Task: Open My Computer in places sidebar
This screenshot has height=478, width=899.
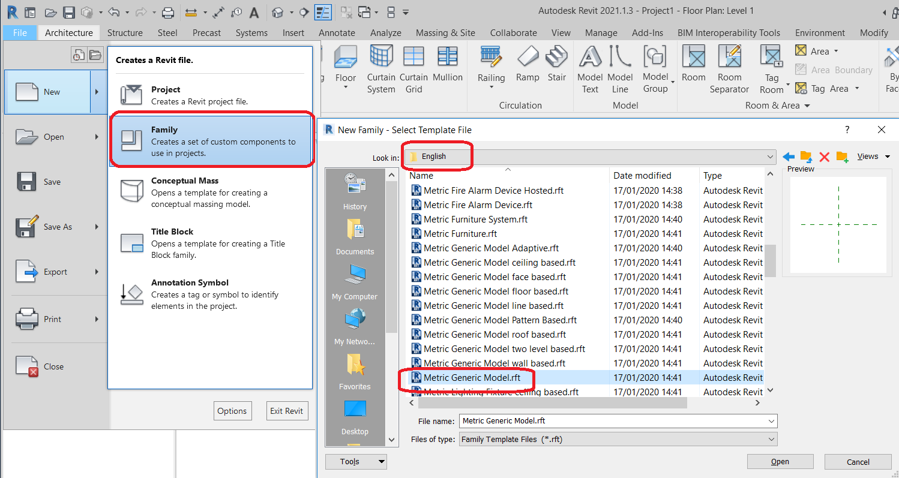Action: tap(355, 281)
